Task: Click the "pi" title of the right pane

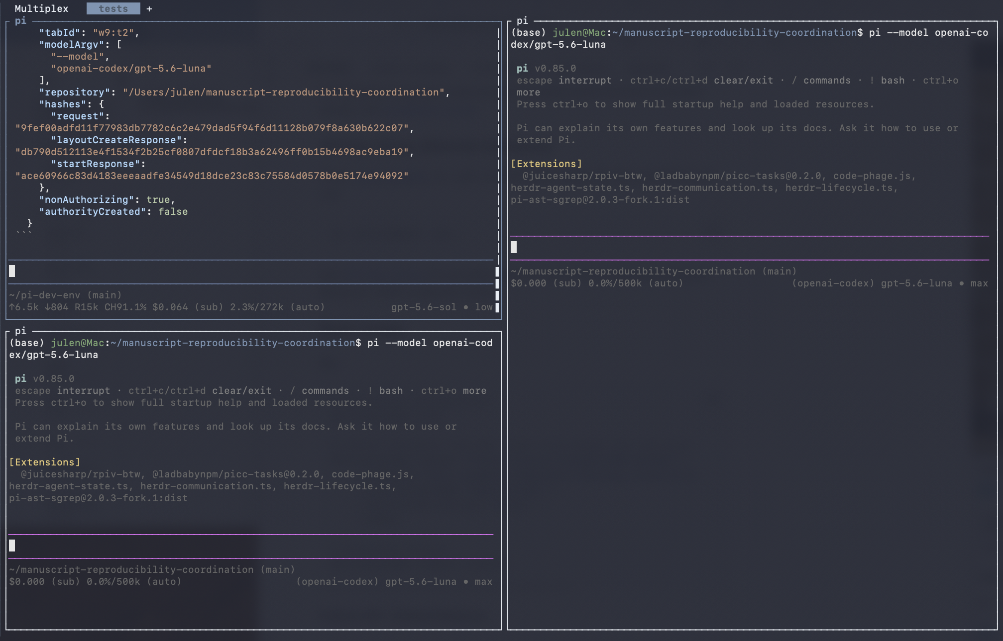Action: pyautogui.click(x=522, y=20)
